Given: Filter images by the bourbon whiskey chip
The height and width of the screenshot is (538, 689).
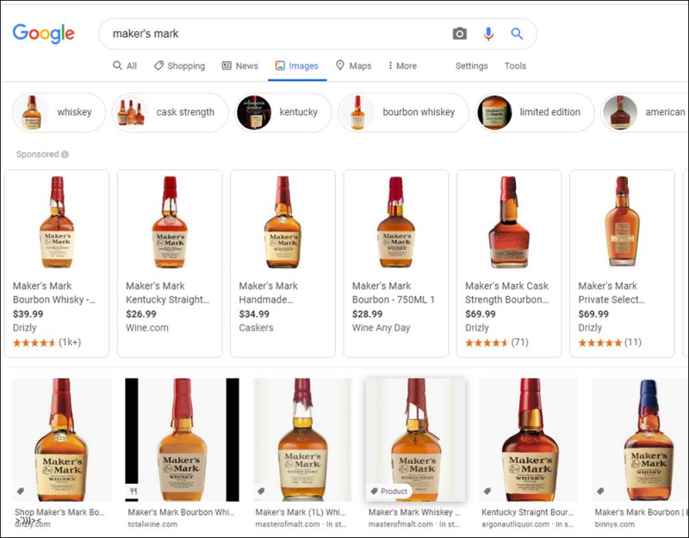Looking at the screenshot, I should (x=403, y=112).
